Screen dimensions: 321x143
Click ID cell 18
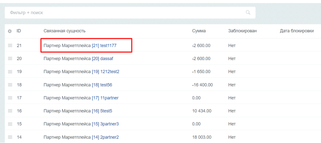point(19,85)
